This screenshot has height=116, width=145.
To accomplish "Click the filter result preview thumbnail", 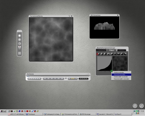I will pyautogui.click(x=120, y=63).
